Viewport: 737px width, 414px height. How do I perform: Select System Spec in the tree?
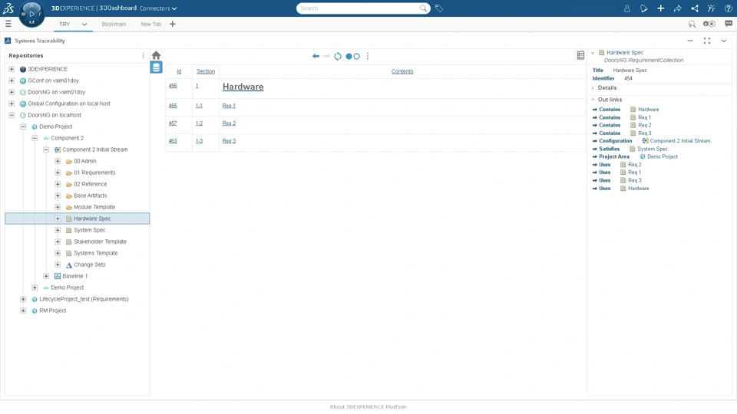point(89,230)
